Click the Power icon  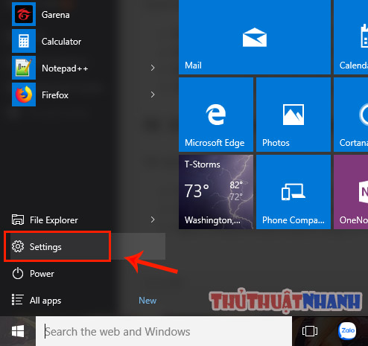tap(18, 273)
